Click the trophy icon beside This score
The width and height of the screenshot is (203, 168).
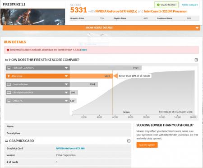click(9, 76)
